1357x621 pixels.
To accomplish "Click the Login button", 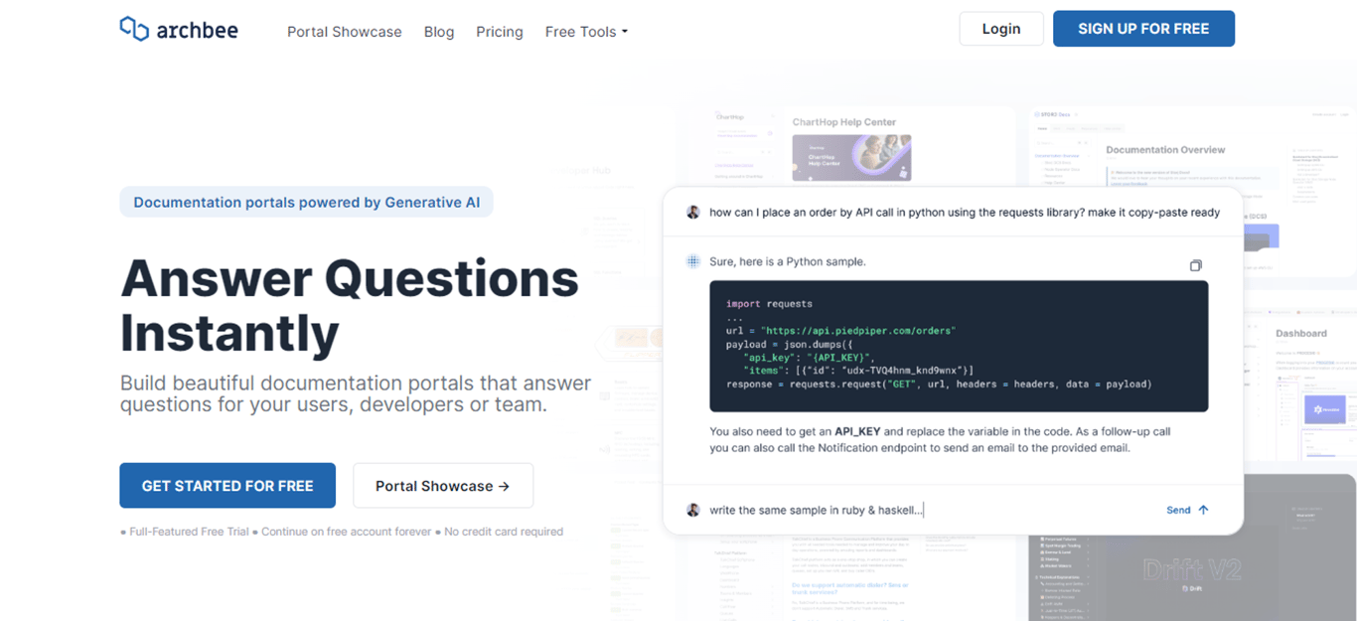I will 1001,29.
